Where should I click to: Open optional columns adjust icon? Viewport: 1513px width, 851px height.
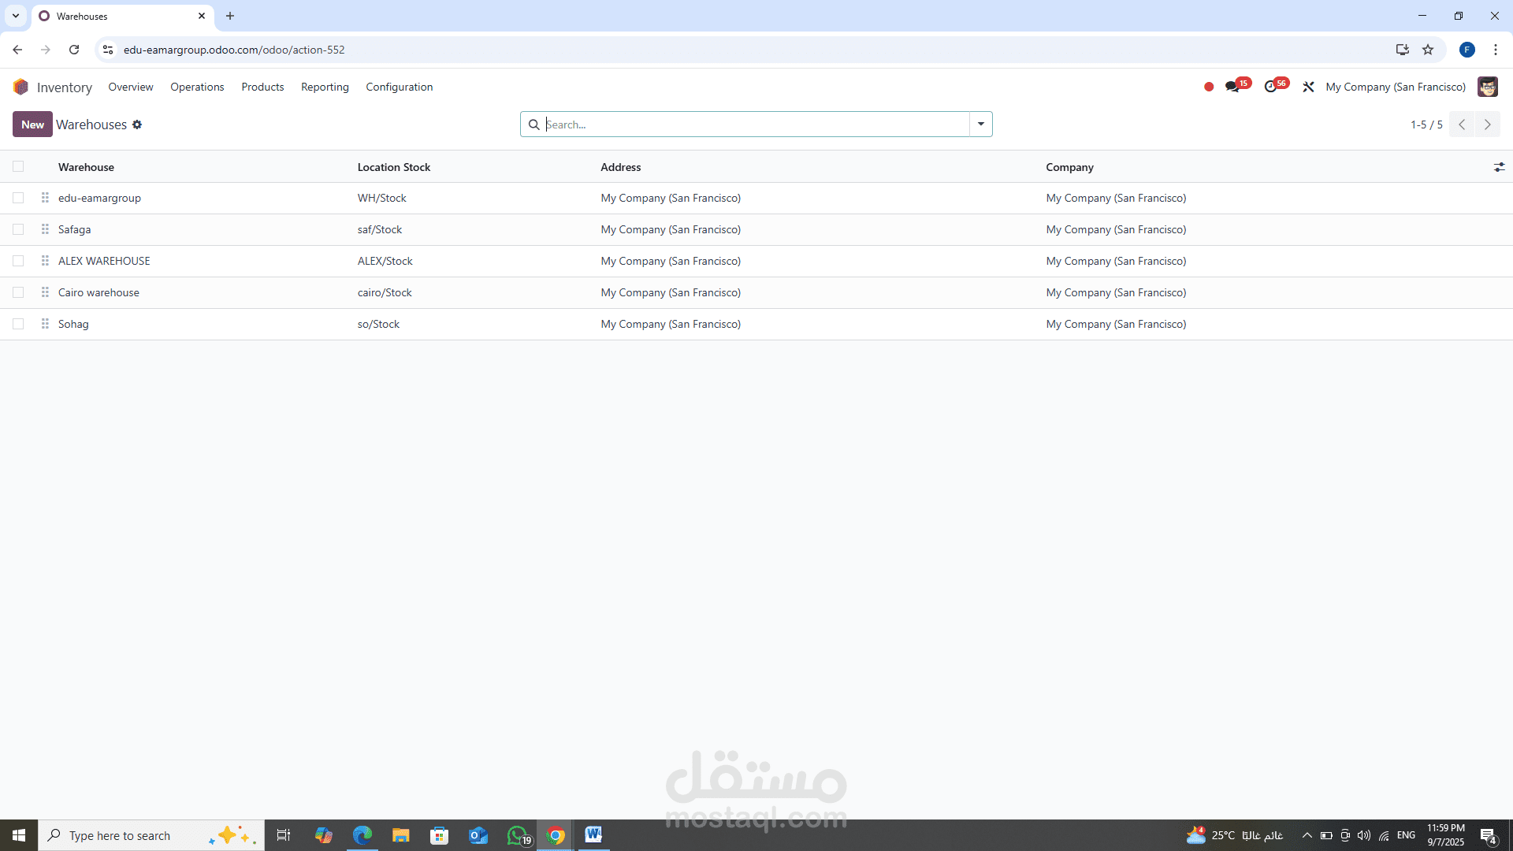click(1499, 167)
